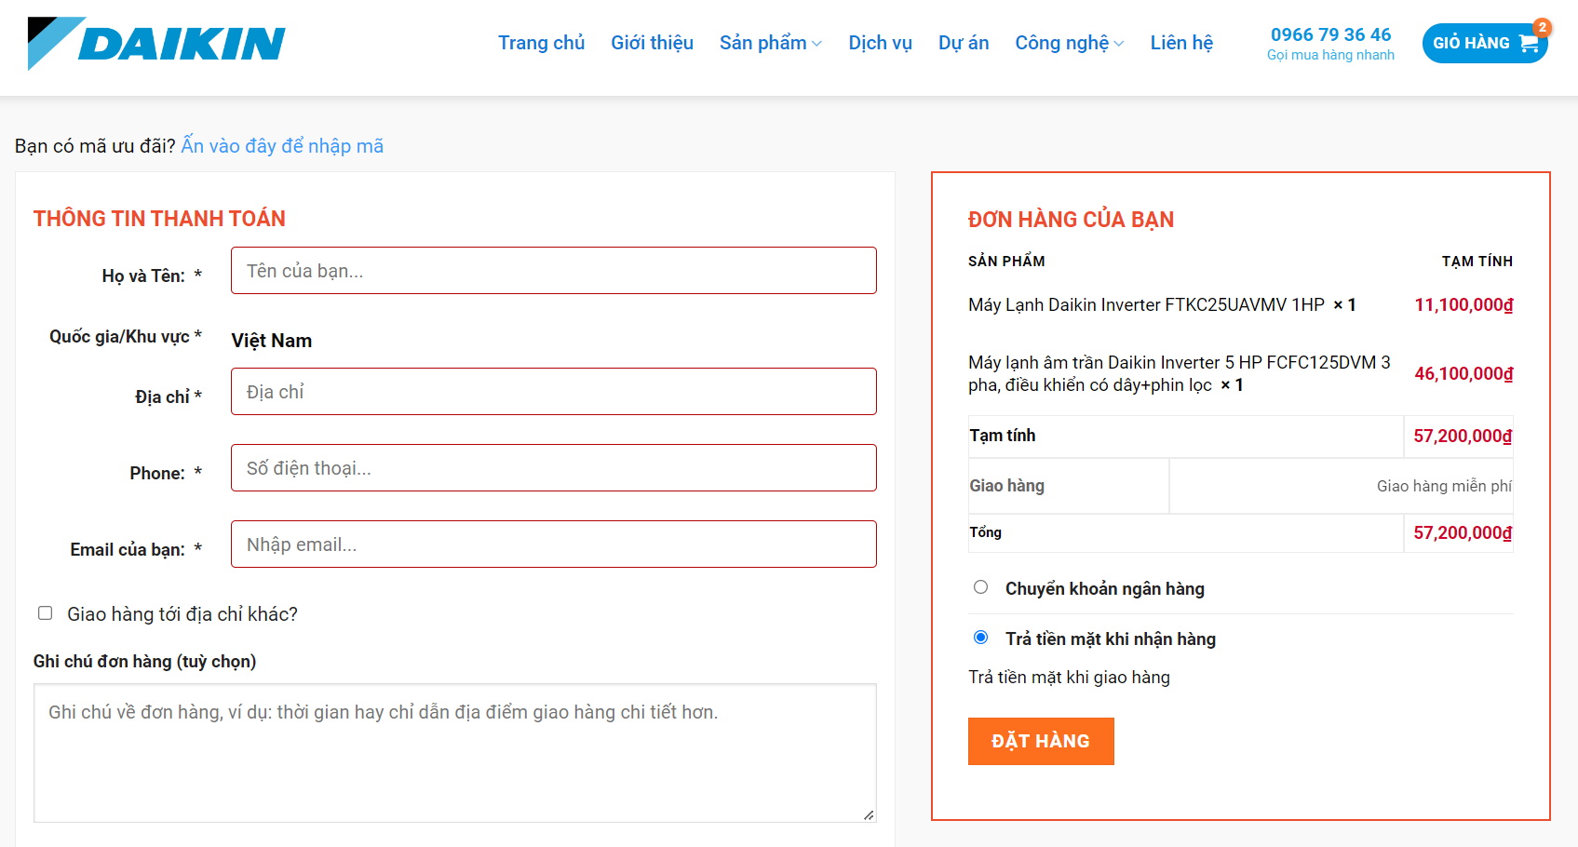This screenshot has height=847, width=1578.
Task: Click the GIỎ HÀNG button
Action: click(x=1485, y=43)
